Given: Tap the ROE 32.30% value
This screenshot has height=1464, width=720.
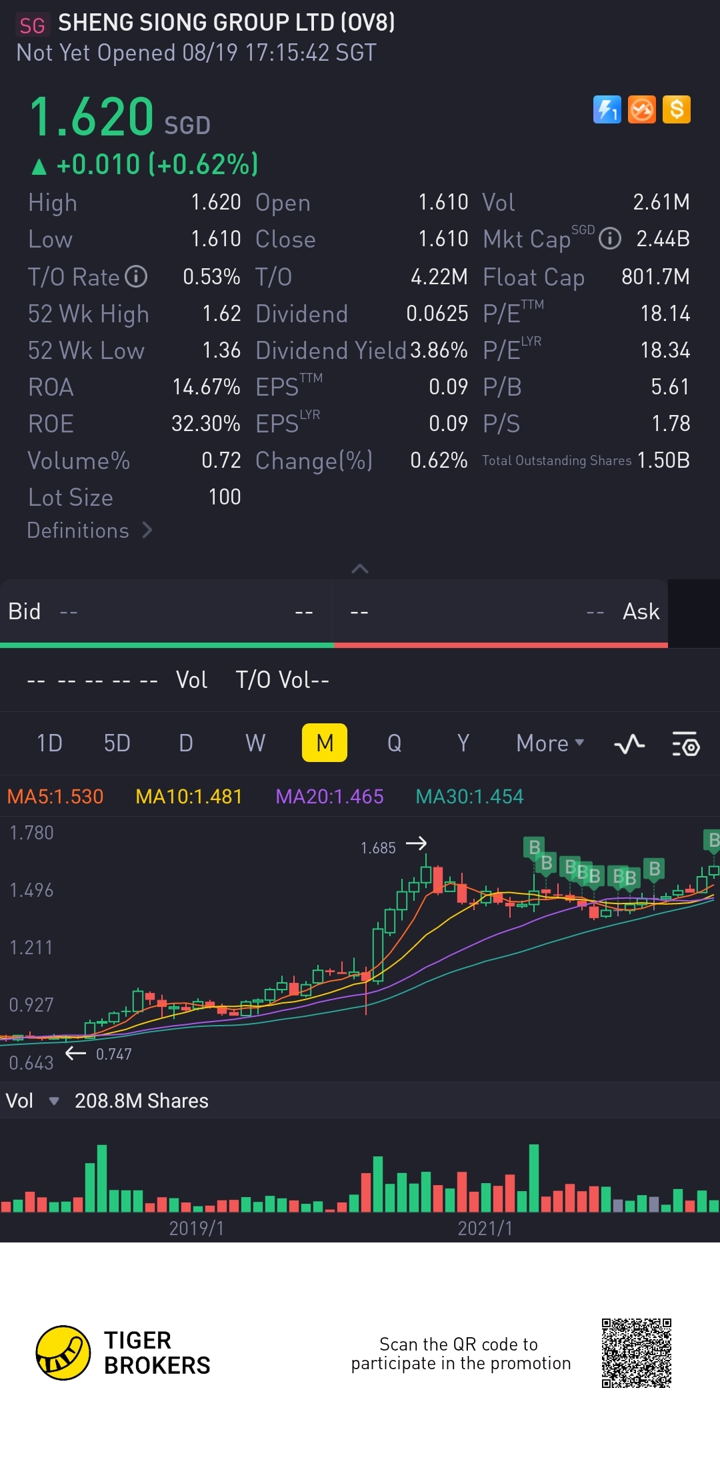Looking at the screenshot, I should coord(206,424).
